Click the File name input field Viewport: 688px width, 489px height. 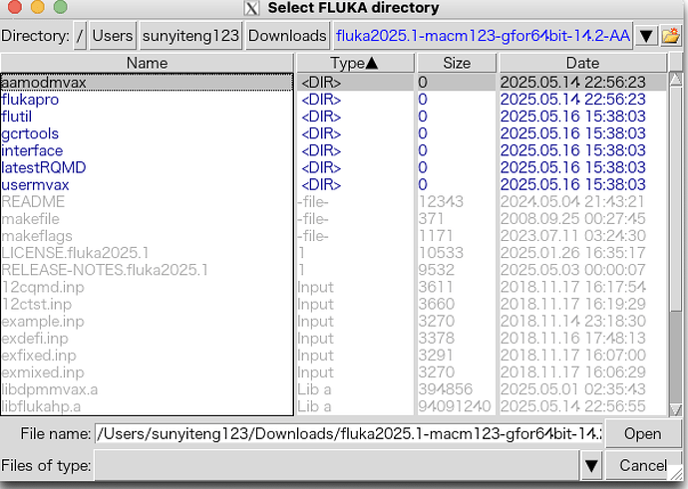point(349,434)
